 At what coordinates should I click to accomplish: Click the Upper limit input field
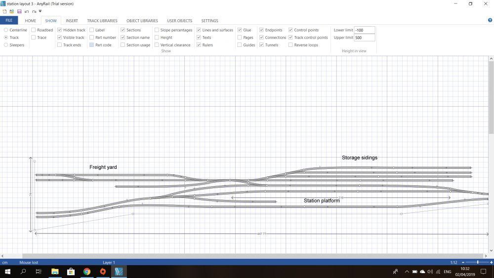365,38
